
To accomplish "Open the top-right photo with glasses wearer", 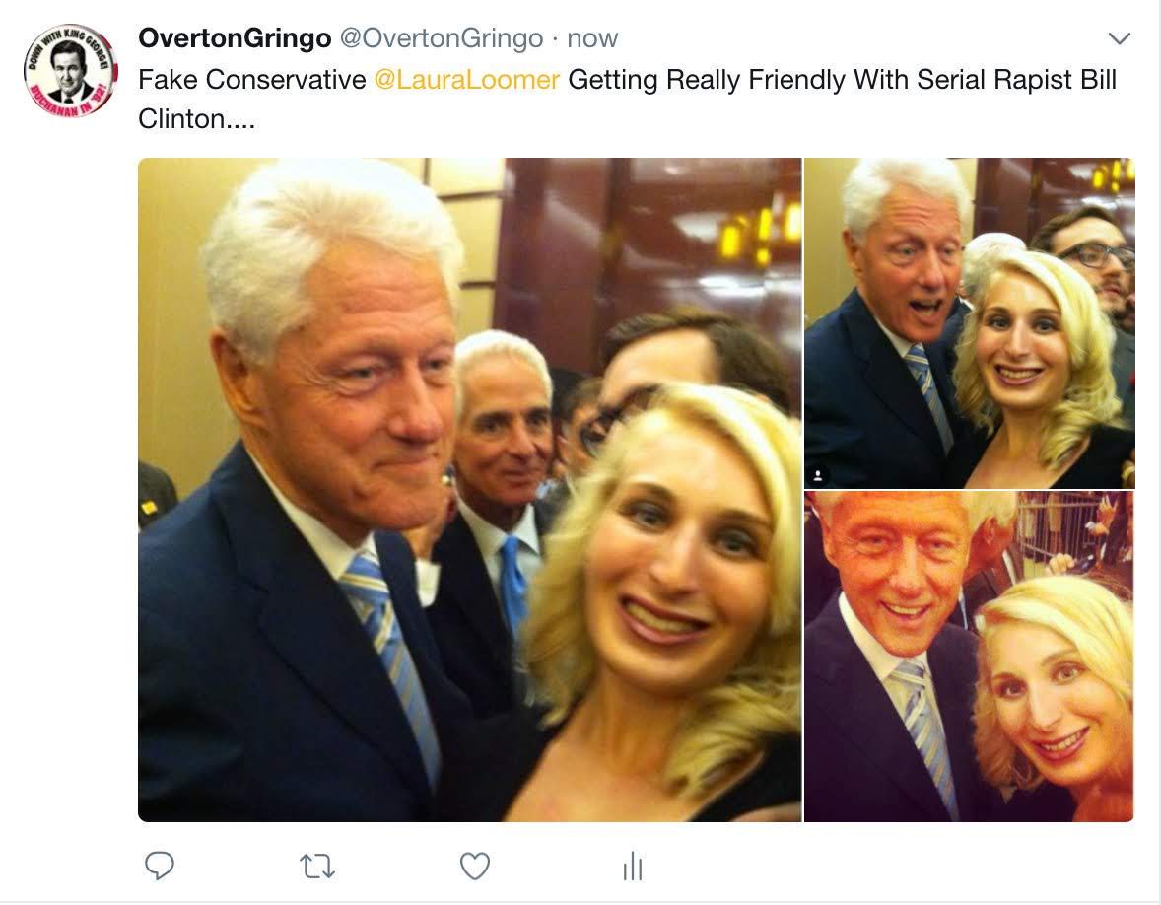I will pyautogui.click(x=969, y=323).
